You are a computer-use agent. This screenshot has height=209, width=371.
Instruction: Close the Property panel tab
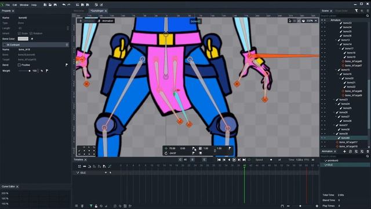pyautogui.click(x=13, y=11)
